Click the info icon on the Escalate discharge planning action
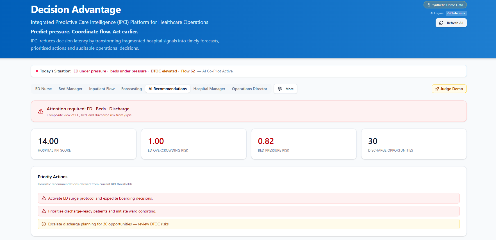Screen dimensions: 496x240 (x=44, y=224)
